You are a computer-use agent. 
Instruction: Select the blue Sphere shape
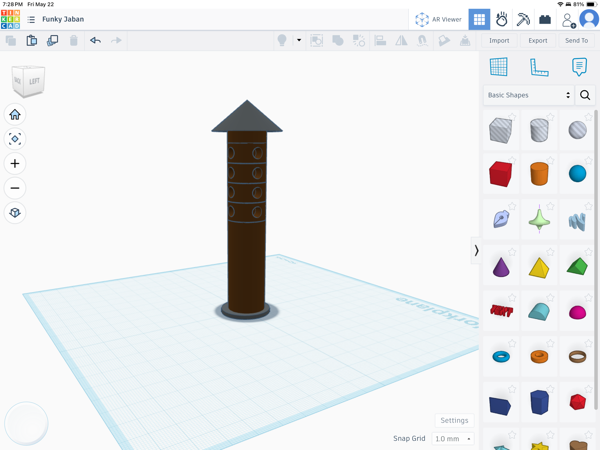pyautogui.click(x=577, y=174)
